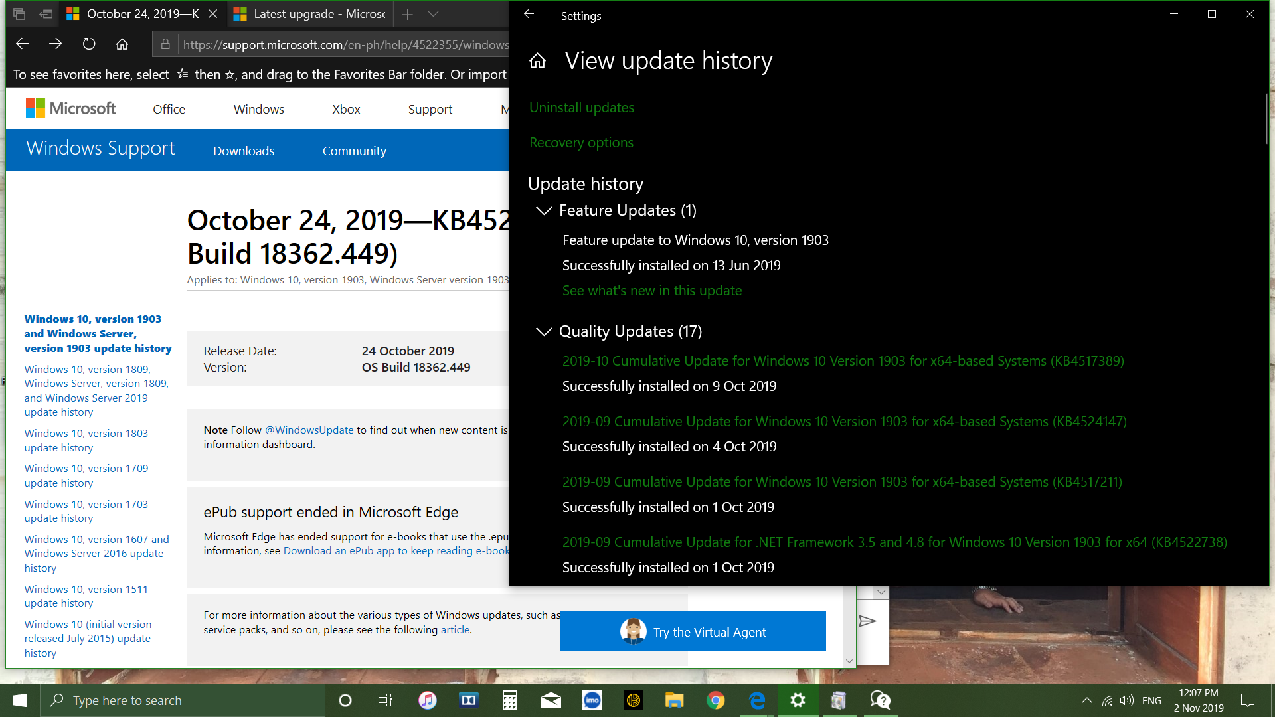Open Uninstall updates link
1275x717 pixels.
pos(582,108)
